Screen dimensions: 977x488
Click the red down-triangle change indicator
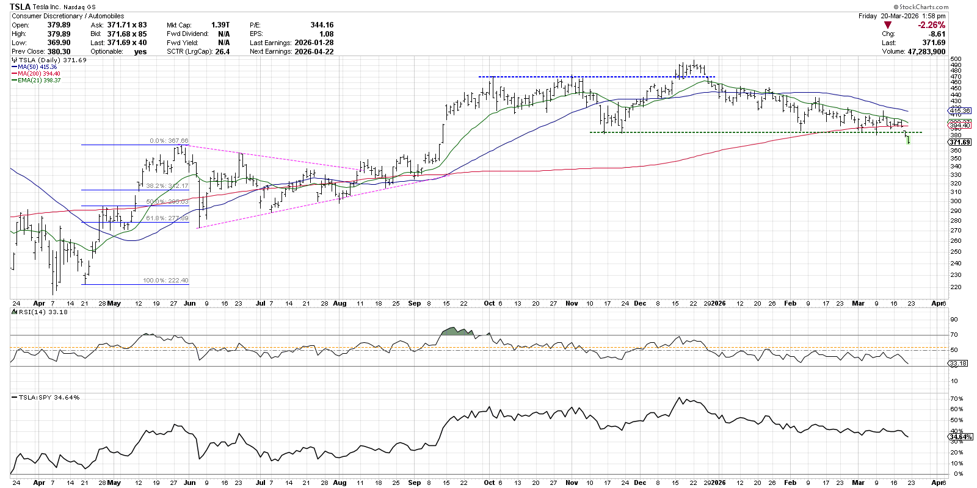[x=887, y=25]
